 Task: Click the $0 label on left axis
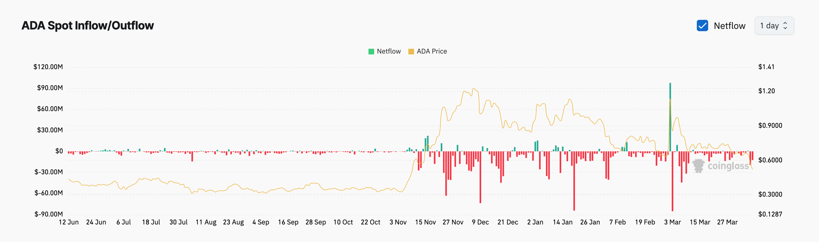pos(59,151)
